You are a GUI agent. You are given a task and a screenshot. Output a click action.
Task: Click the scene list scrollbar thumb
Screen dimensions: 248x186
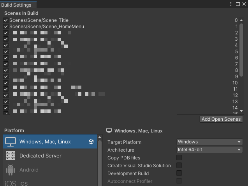point(241,50)
